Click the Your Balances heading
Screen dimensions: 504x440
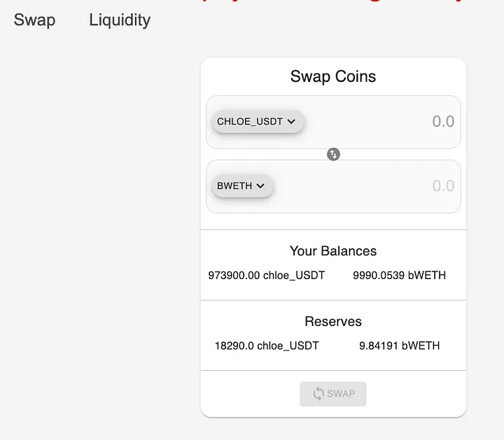click(333, 251)
